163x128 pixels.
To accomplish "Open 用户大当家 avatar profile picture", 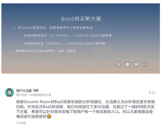I will tap(10, 92).
